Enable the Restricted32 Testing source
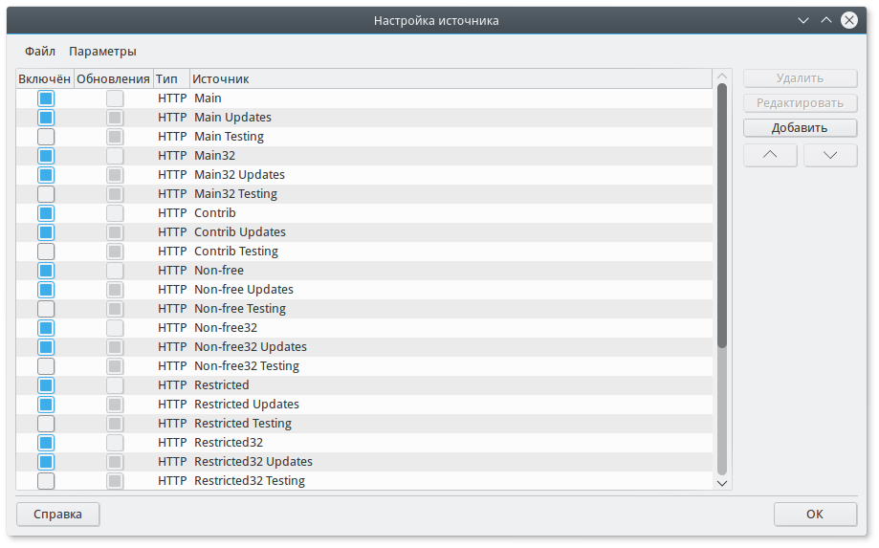This screenshot has height=548, width=879. point(46,481)
